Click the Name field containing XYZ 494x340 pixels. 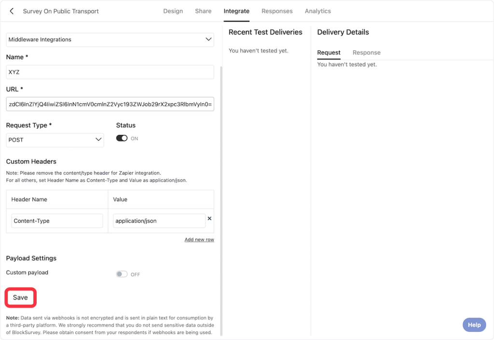tap(110, 72)
